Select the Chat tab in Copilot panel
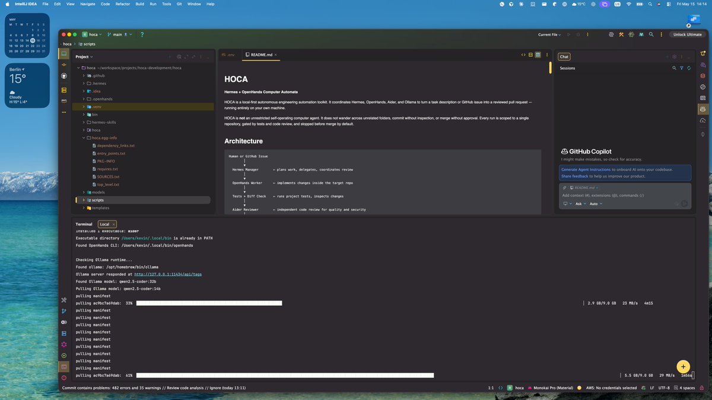712x400 pixels. 564,57
